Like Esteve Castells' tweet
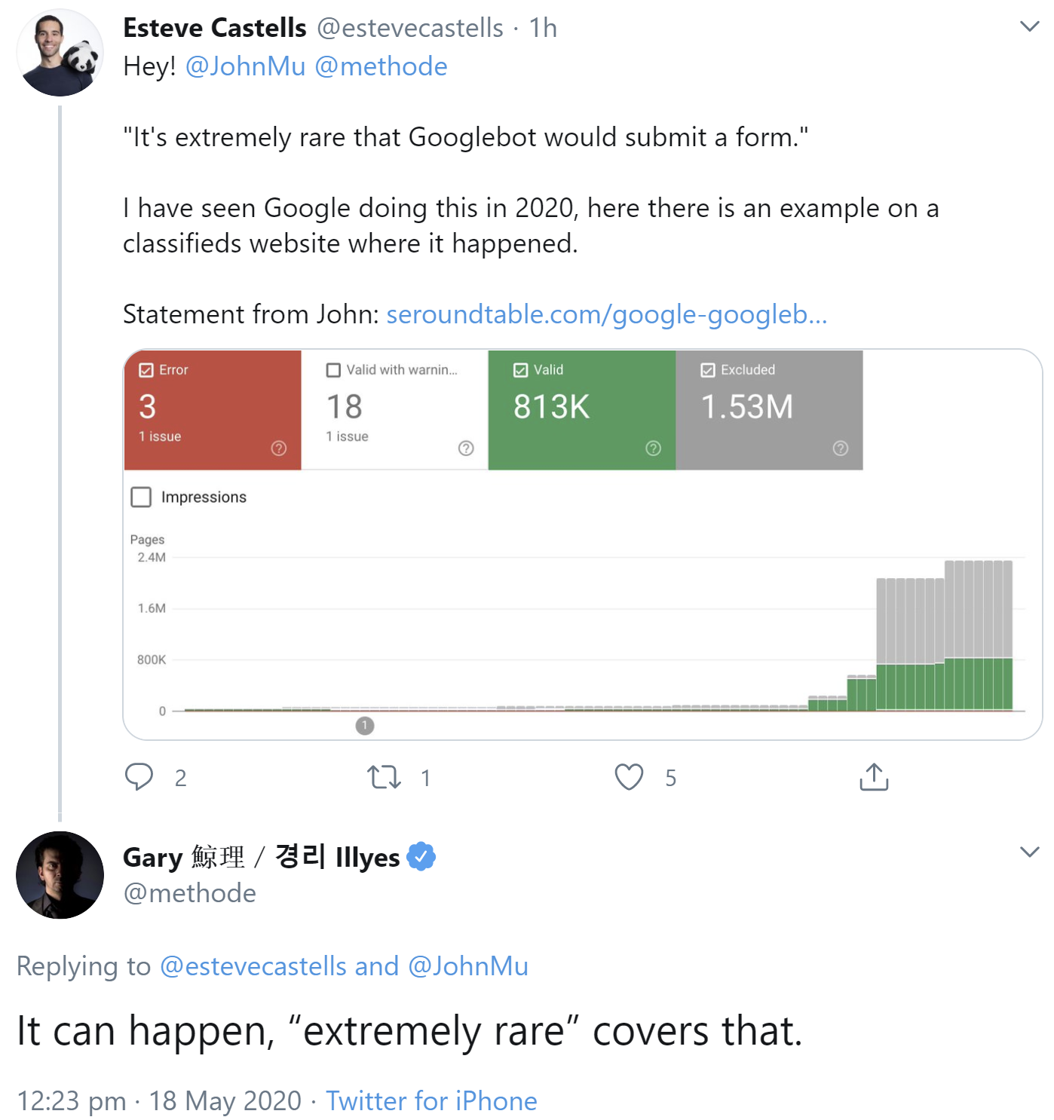This screenshot has width=1054, height=1120. (629, 777)
